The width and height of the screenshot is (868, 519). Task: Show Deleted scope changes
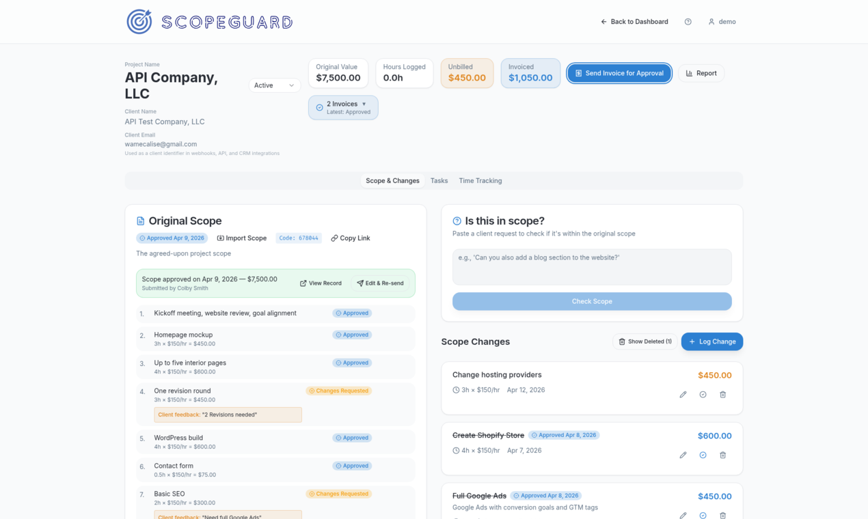click(x=645, y=341)
